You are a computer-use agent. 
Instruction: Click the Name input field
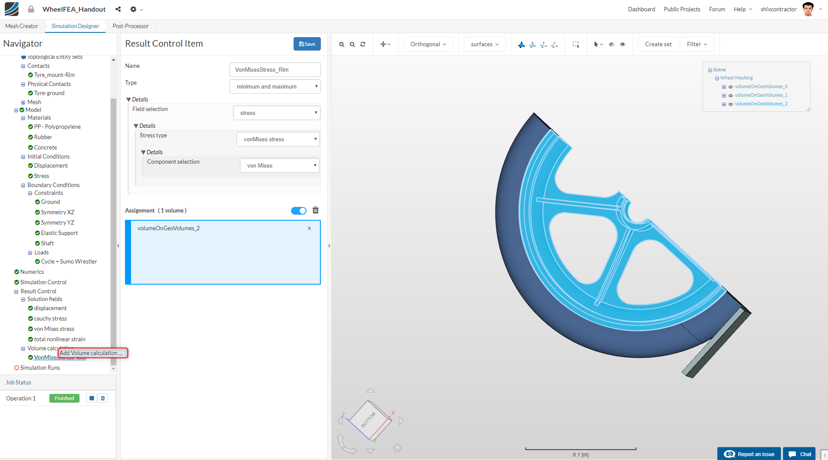pyautogui.click(x=275, y=70)
